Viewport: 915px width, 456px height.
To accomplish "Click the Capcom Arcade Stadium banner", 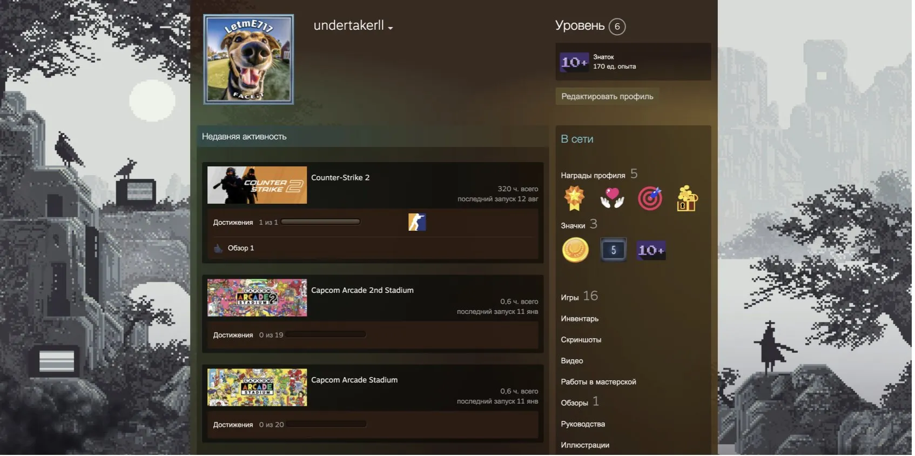I will (x=257, y=387).
